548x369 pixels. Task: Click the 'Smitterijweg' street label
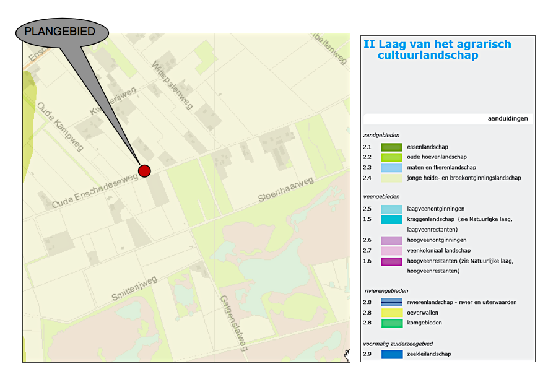tap(134, 289)
